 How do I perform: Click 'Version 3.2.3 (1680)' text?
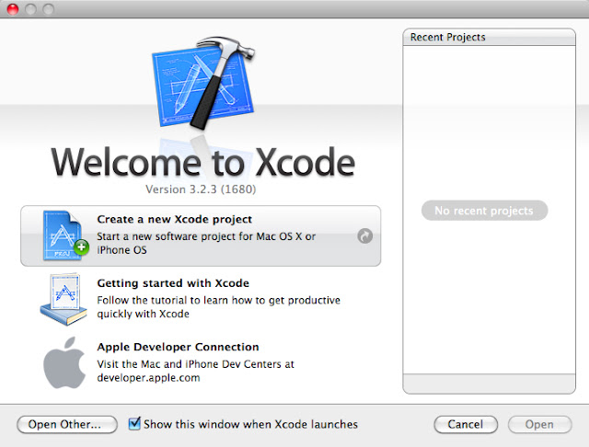coord(201,189)
